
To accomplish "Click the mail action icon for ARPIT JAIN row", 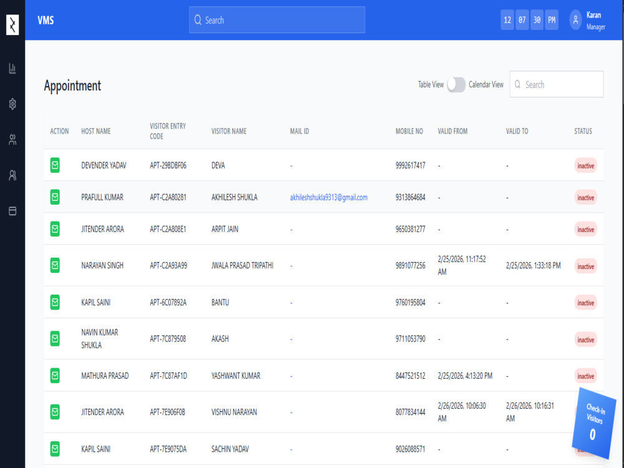I will click(x=55, y=229).
